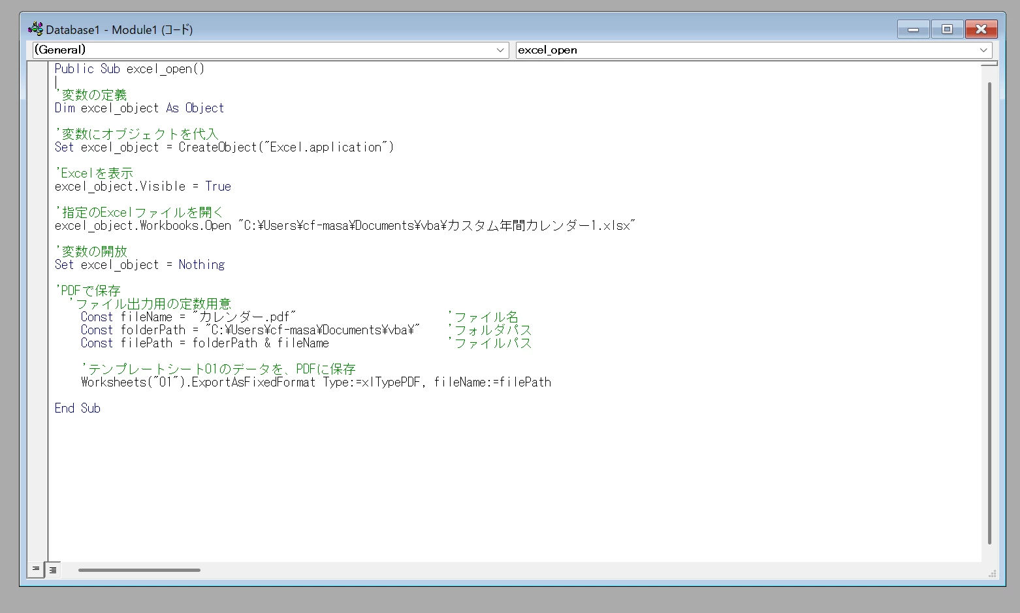
Task: Close the Module1 code window
Action: [981, 29]
